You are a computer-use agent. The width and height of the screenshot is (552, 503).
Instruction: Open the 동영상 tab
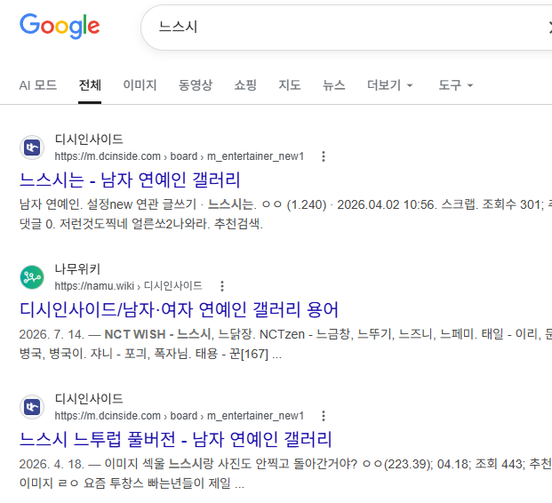click(196, 85)
